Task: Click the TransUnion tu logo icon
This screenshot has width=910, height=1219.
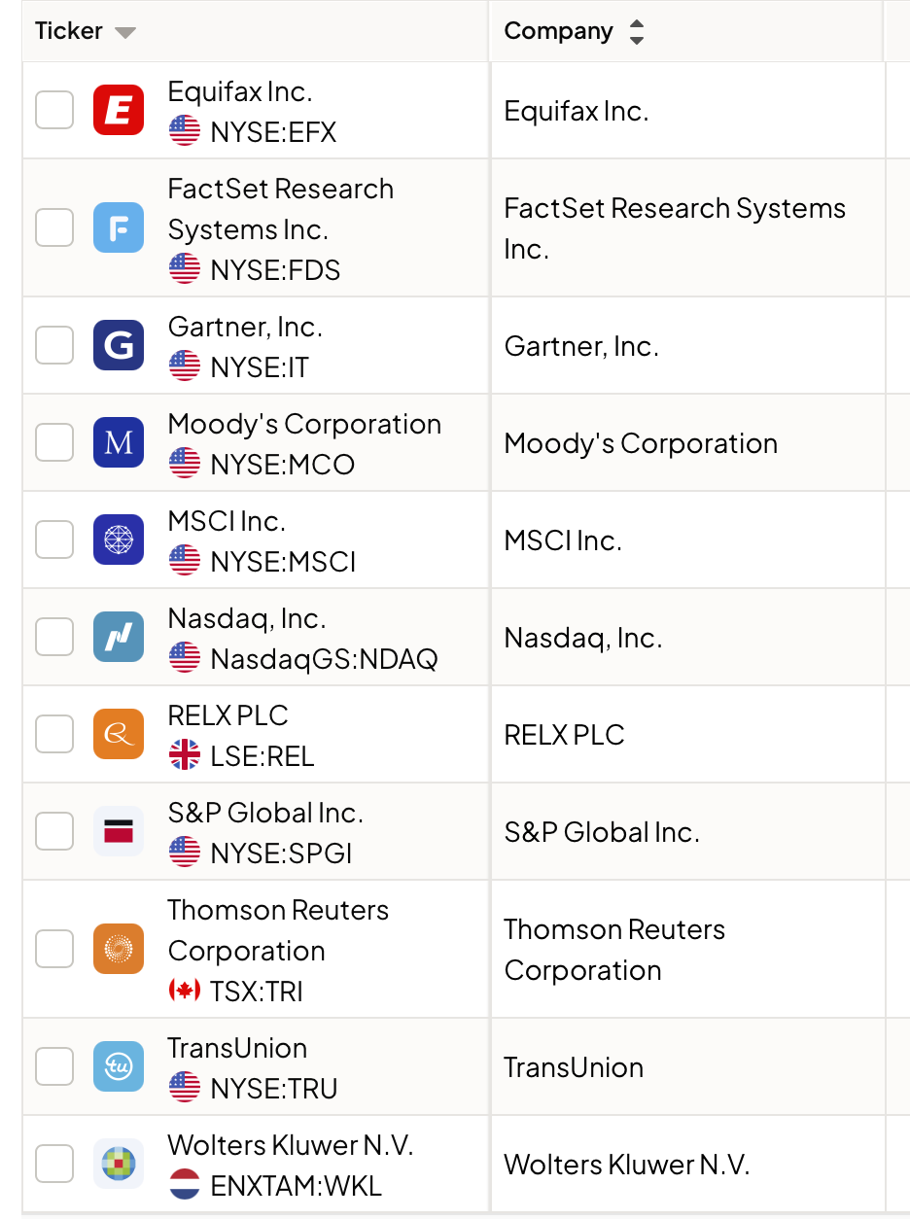Action: pyautogui.click(x=119, y=1067)
